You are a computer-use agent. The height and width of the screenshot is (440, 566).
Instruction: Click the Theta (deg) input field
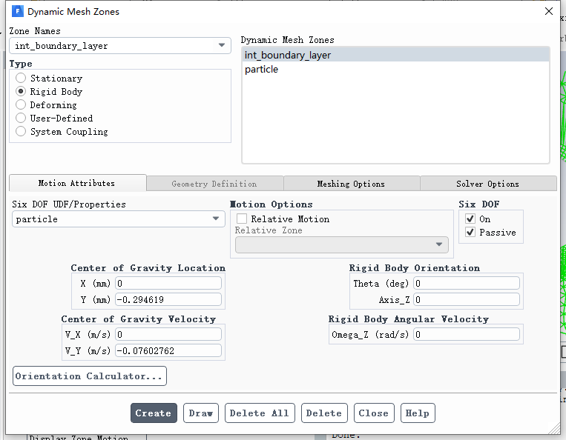click(467, 284)
